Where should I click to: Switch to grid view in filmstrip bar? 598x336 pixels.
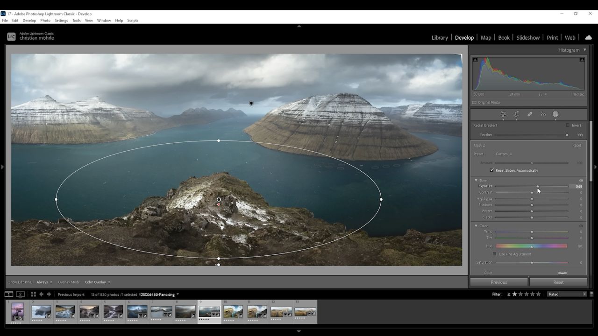[x=33, y=294]
